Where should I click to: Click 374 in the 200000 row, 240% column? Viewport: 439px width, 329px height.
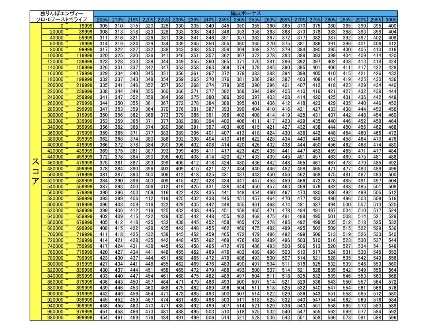click(207, 85)
